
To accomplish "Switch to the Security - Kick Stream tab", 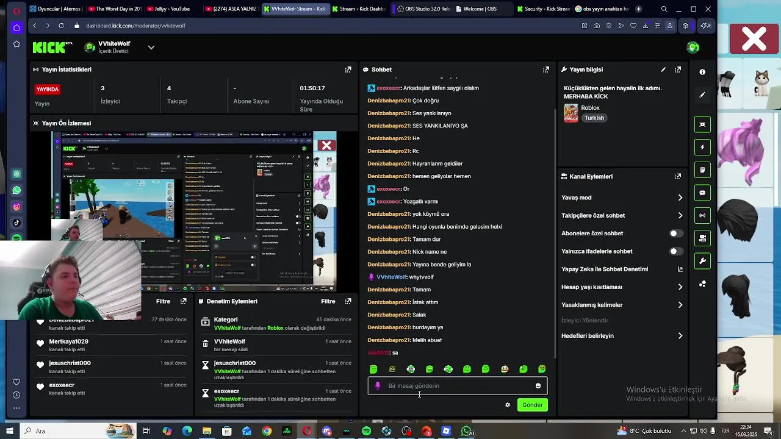I will point(542,9).
